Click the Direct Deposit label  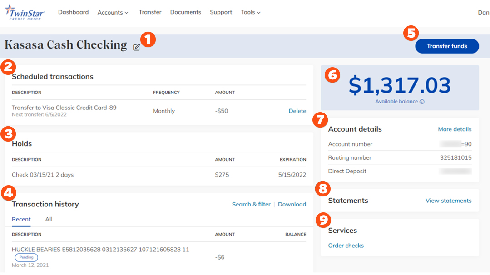(347, 171)
